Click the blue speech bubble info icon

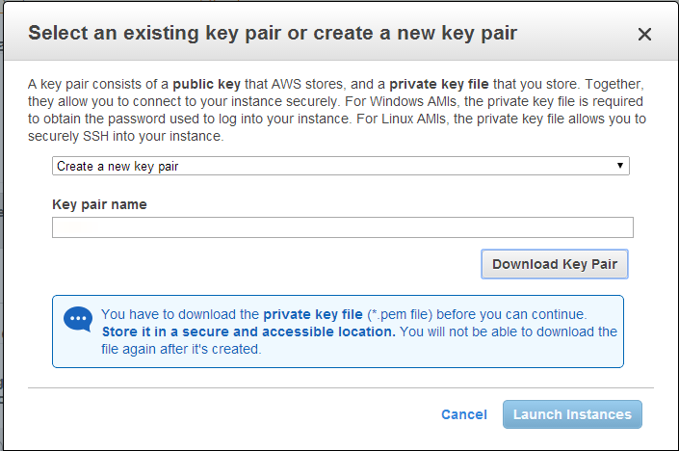click(77, 319)
